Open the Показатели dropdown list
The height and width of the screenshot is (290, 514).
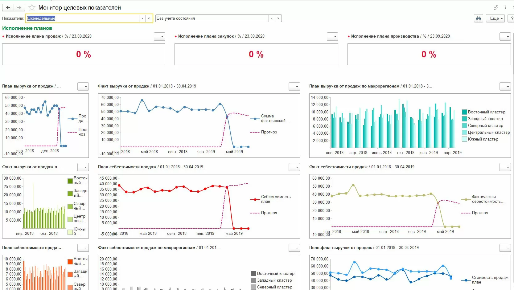click(x=142, y=18)
